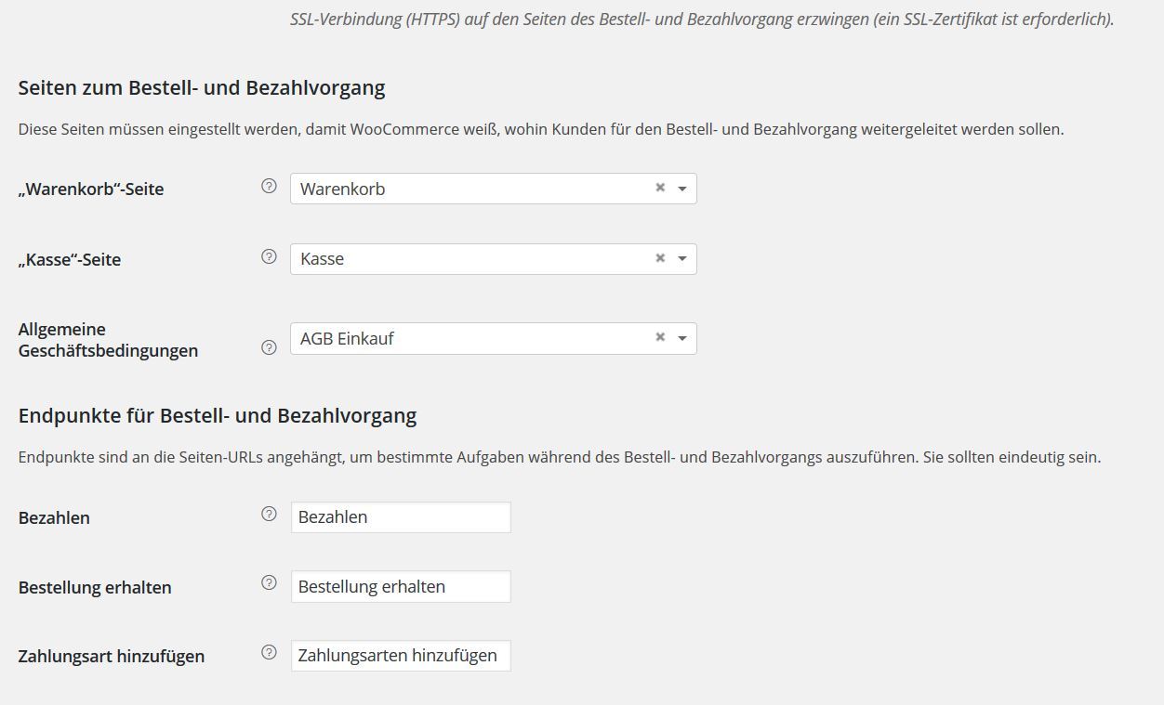
Task: Expand the AGB Einkauf dropdown arrow
Action: [681, 339]
